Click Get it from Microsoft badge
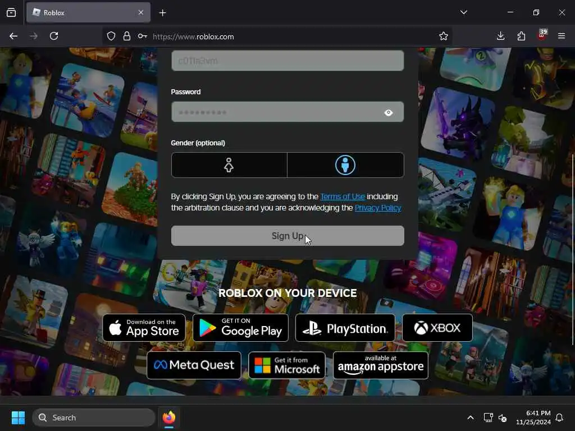This screenshot has width=575, height=431. [x=287, y=365]
